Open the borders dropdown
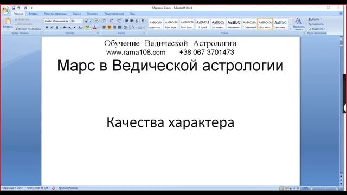 tap(140, 28)
